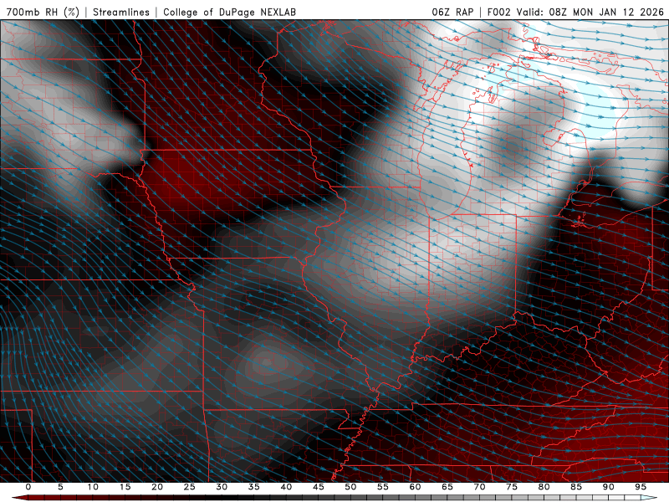Select the '30' value on the RH scale
The width and height of the screenshot is (669, 502).
tap(222, 487)
